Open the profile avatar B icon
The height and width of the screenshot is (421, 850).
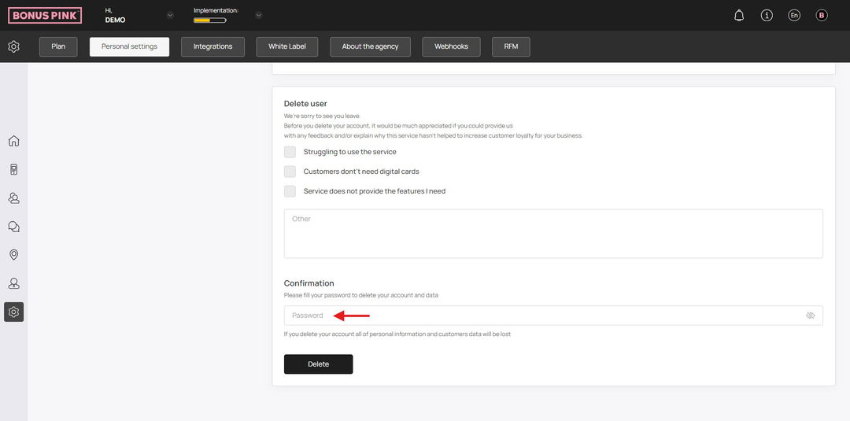[x=822, y=16]
